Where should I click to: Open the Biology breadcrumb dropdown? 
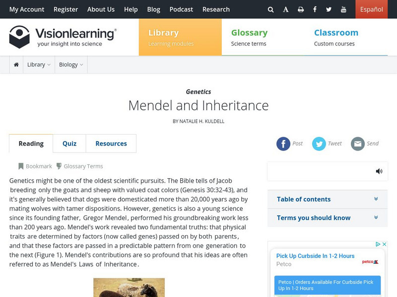coord(71,65)
